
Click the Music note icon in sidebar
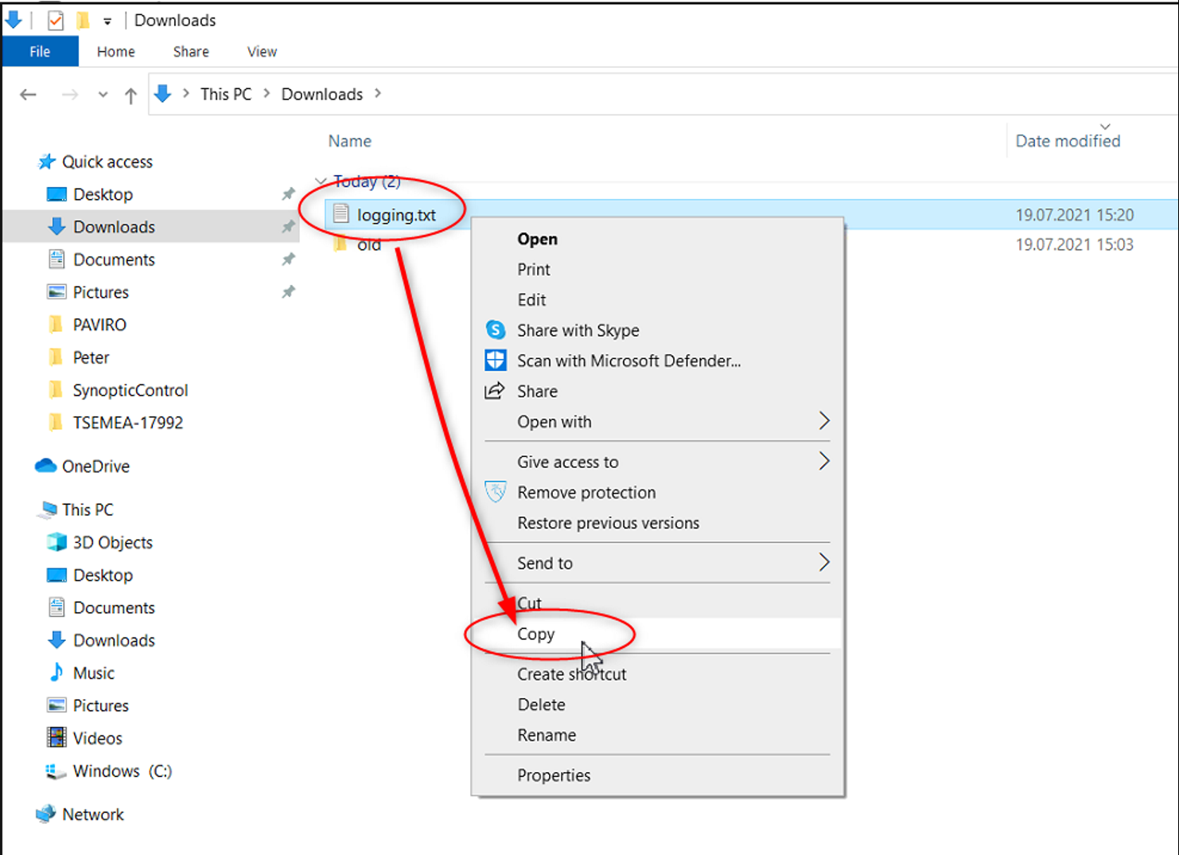click(56, 673)
